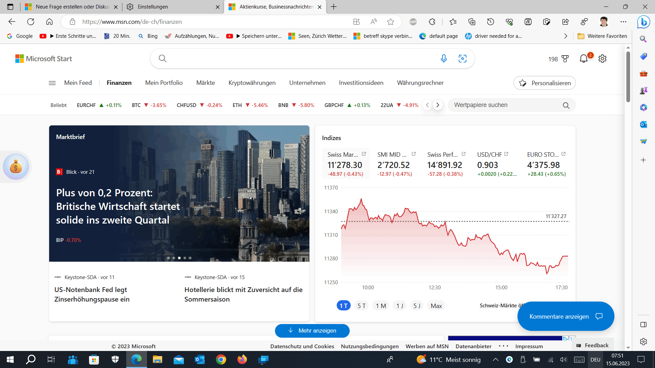Viewport: 655px width, 368px height.
Task: Select the Max chart range
Action: point(436,306)
